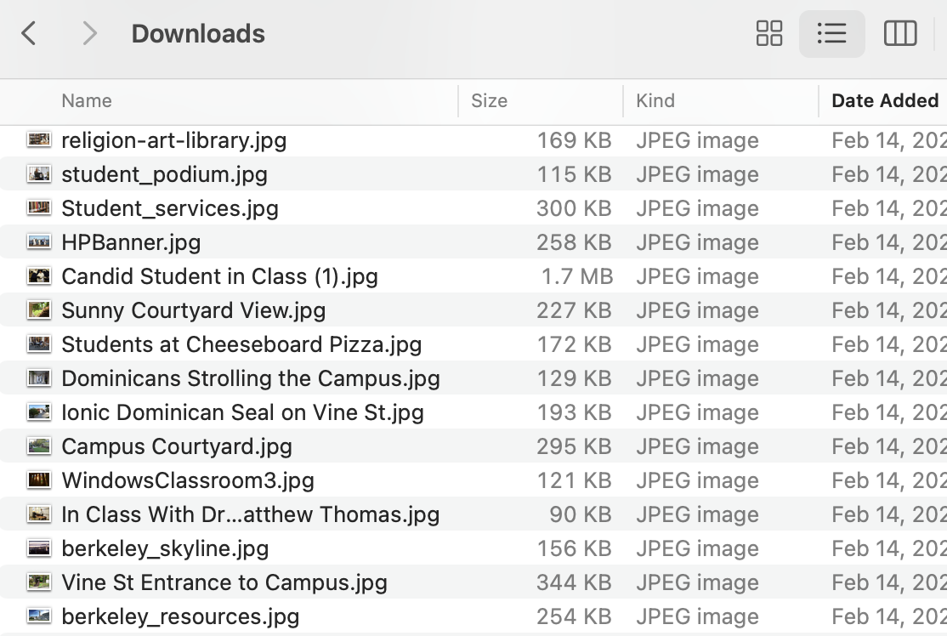Select religion-art-library.jpg thumbnail icon
This screenshot has width=947, height=636.
(39, 140)
